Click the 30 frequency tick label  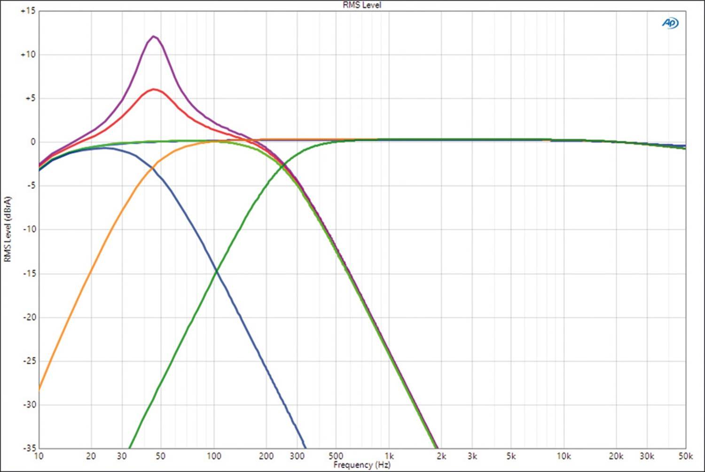122,456
